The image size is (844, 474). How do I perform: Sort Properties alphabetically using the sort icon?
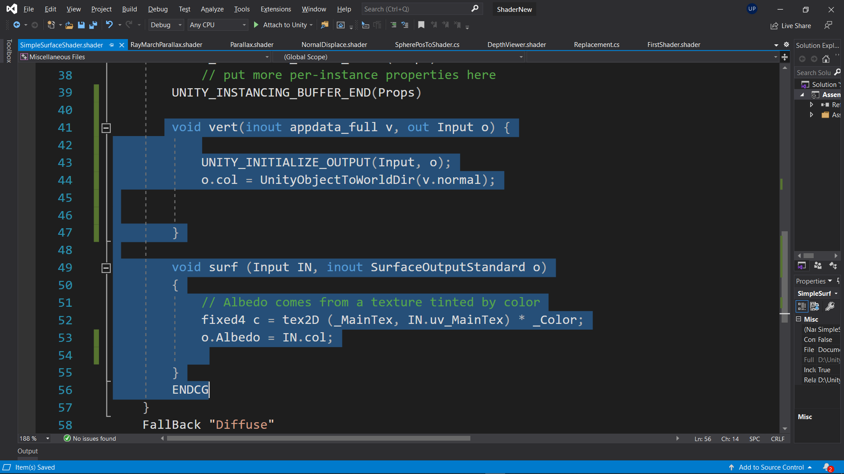pos(815,306)
